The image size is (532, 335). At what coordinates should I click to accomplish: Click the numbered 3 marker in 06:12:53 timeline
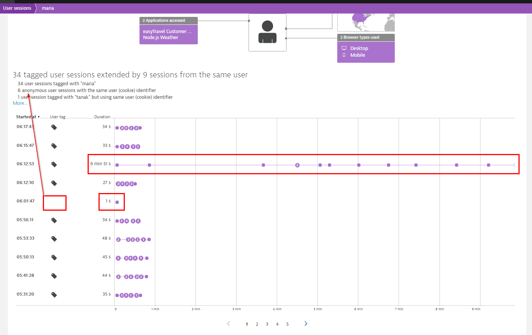click(297, 165)
